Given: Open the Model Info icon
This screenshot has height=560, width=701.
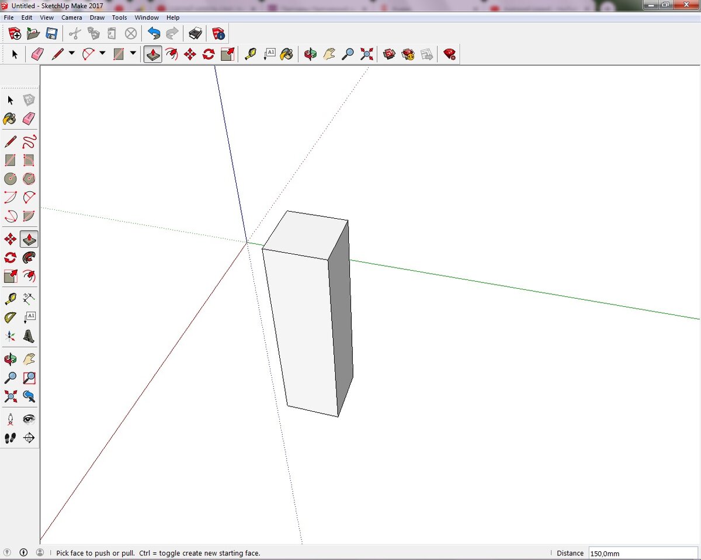Looking at the screenshot, I should tap(218, 33).
